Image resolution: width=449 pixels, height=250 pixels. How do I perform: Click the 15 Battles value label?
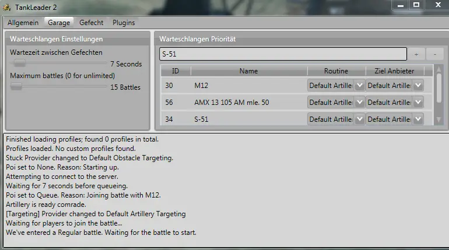[x=125, y=87]
